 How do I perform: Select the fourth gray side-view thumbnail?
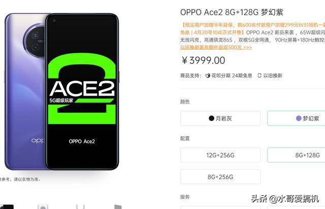tap(118, 207)
